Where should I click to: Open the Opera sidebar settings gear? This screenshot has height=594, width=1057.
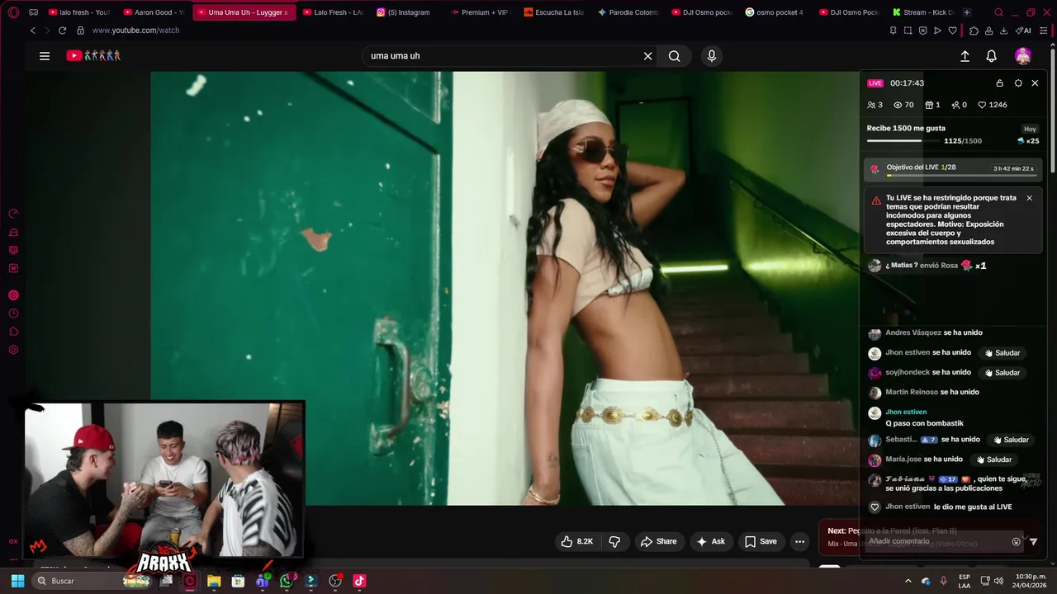point(13,350)
